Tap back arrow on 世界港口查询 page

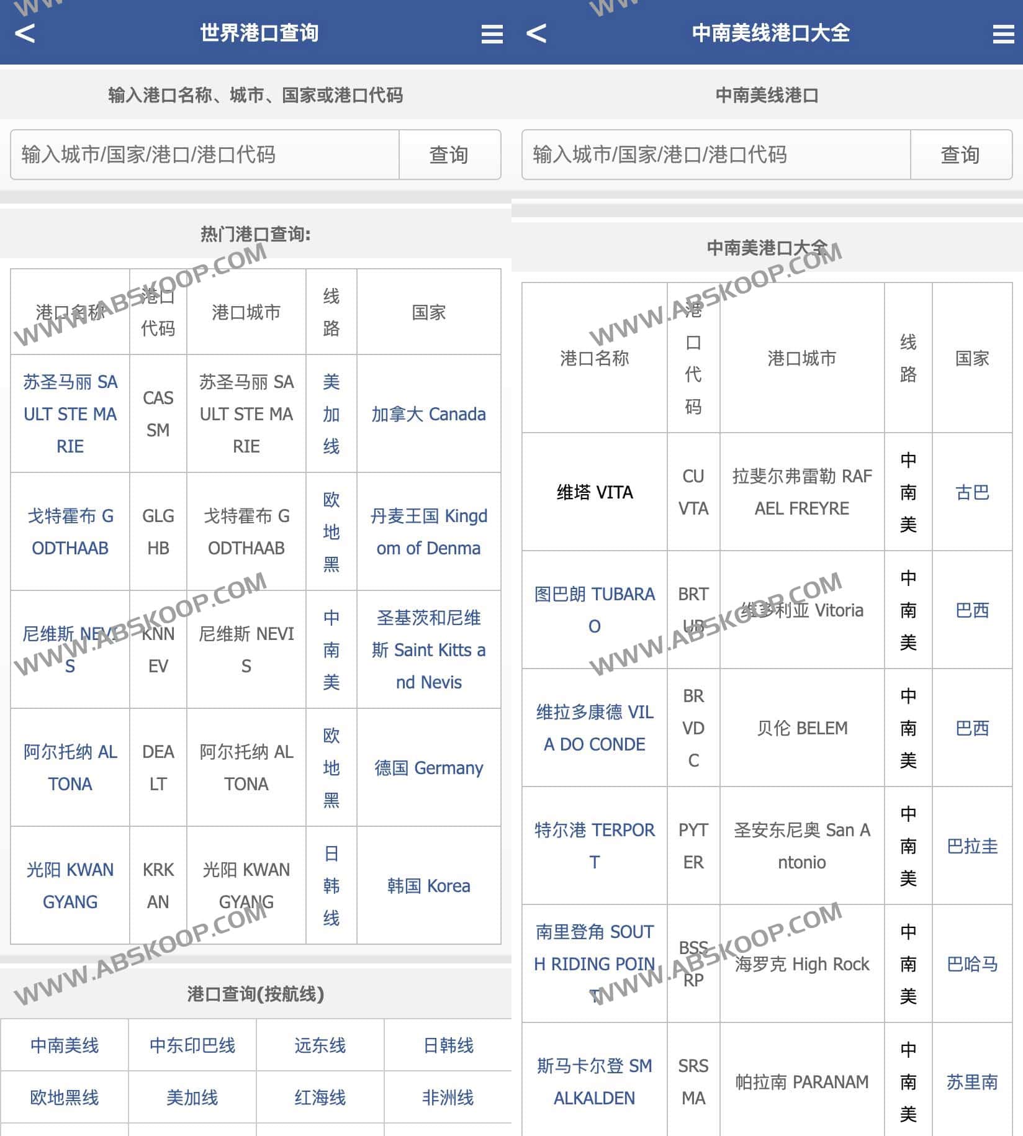point(25,33)
